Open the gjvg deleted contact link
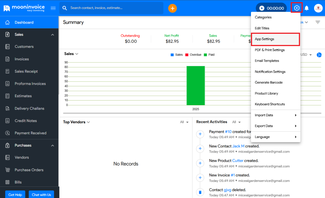The image size is (325, 198). pos(227,190)
